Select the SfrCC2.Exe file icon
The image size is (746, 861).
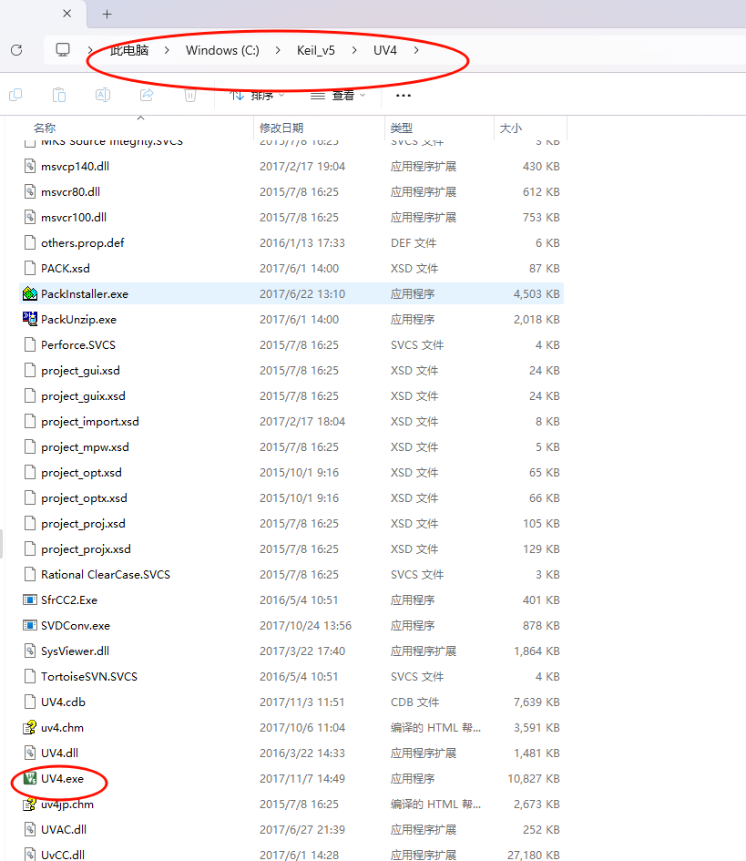pyautogui.click(x=30, y=600)
